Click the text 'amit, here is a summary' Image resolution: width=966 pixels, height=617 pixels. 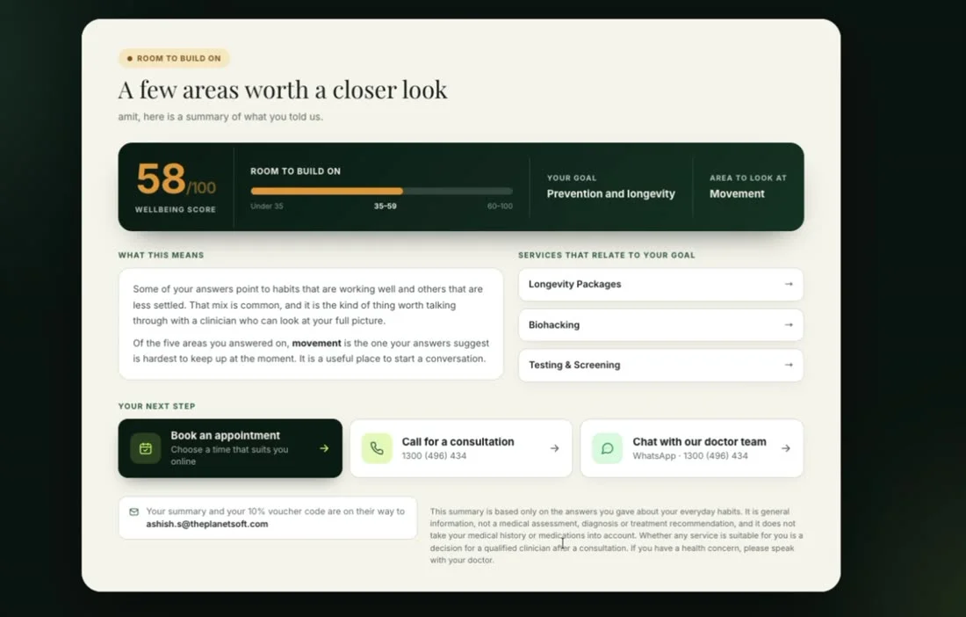click(x=220, y=117)
